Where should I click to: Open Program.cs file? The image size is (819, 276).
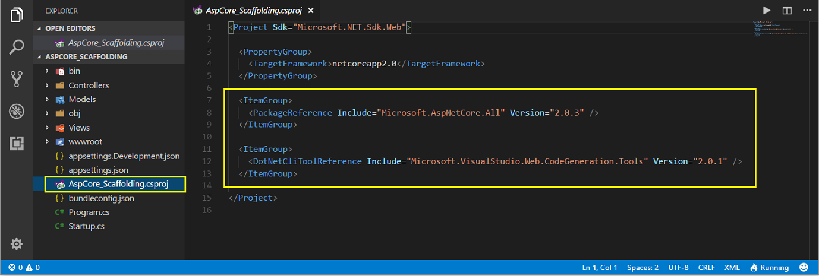[109, 212]
